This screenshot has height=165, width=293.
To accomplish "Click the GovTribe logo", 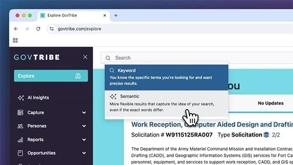I will click(x=37, y=57).
